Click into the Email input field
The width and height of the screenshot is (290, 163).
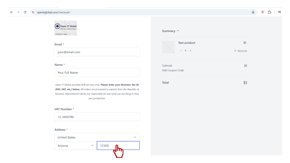97,52
